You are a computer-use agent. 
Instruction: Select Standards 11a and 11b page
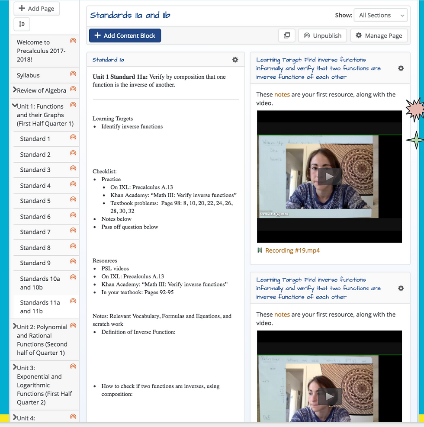point(40,307)
